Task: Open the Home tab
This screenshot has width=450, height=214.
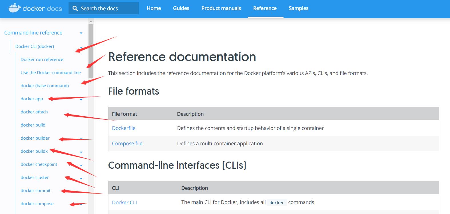Action: [x=154, y=9]
